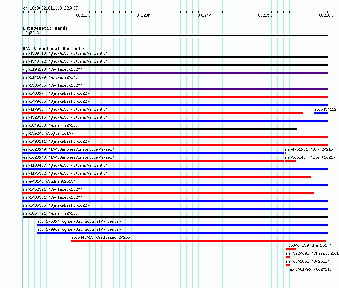
Task: Select the nsv4343722 gnomAD variant label
Action: (65, 61)
